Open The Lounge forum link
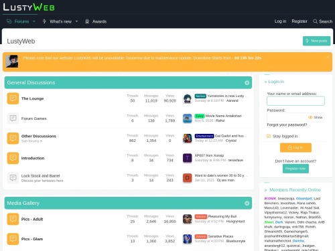 pos(32,98)
